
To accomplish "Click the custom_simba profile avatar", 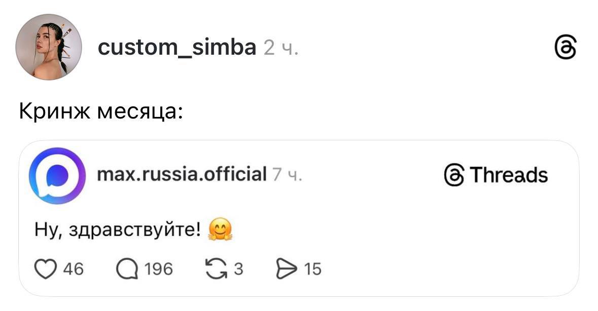I will (49, 47).
